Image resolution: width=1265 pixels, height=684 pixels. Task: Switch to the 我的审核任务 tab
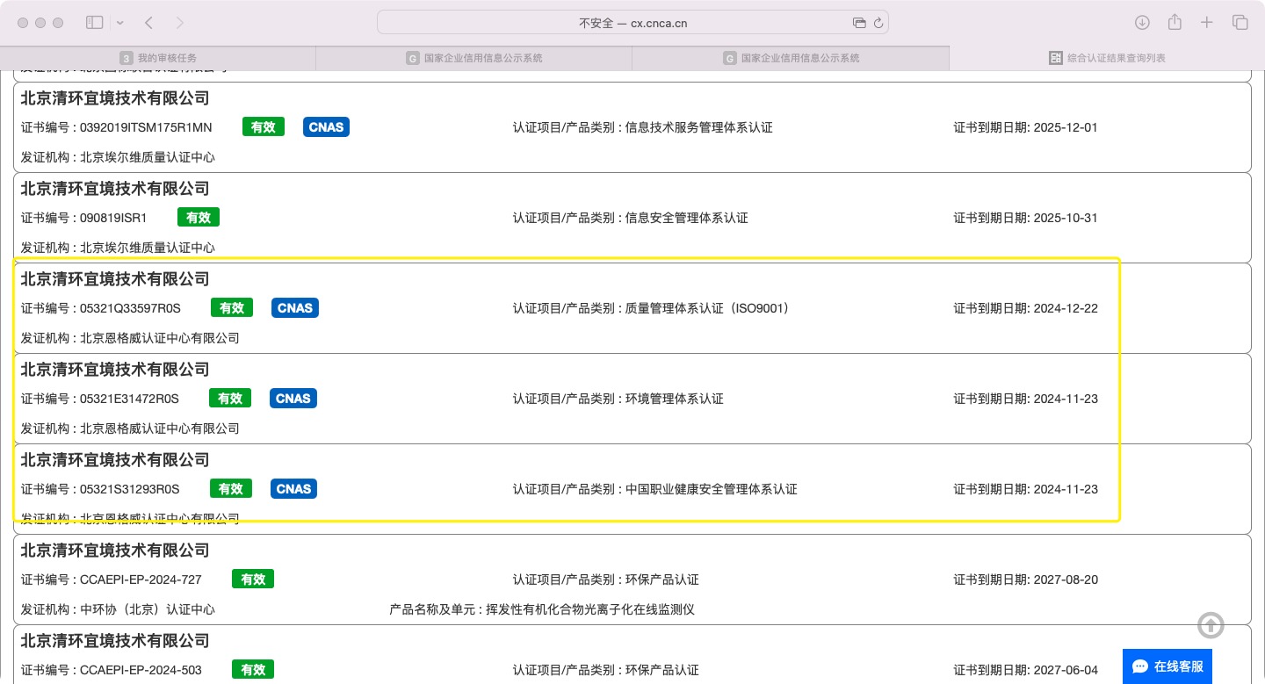[x=158, y=58]
